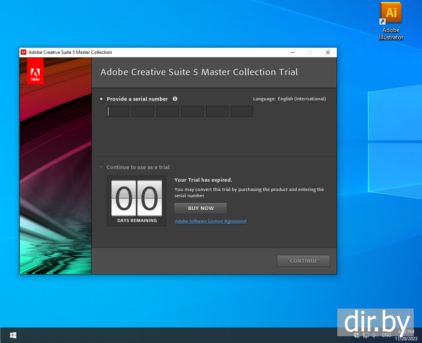The height and width of the screenshot is (343, 422).
Task: Open Windows Security from the system tray
Action: [x=356, y=335]
